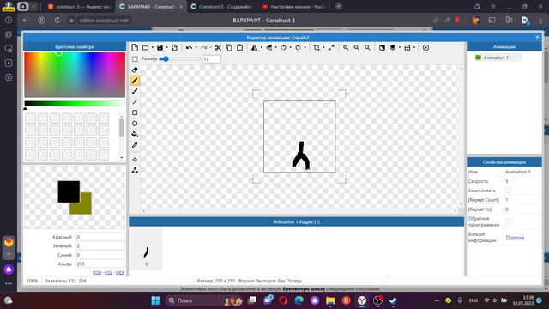Viewport: 549px width, 309px height.
Task: Click the zoom in magnifier
Action: click(346, 48)
